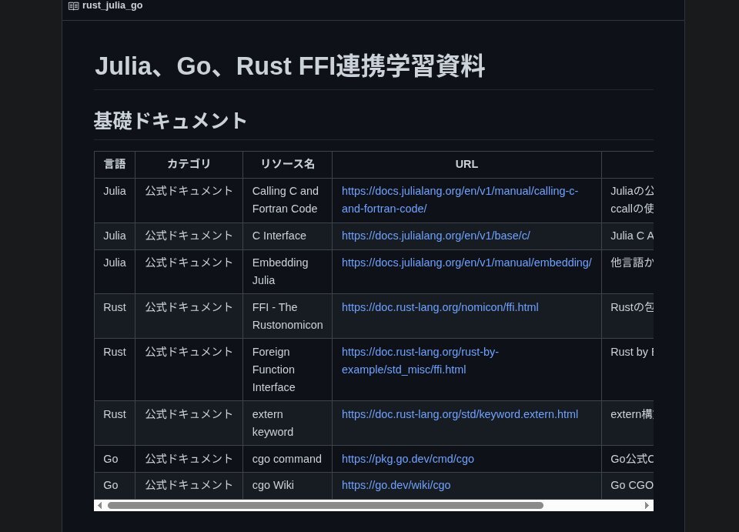This screenshot has width=739, height=532.
Task: Click 公式ドキュメント in the Embedding Julia row
Action: tap(189, 263)
